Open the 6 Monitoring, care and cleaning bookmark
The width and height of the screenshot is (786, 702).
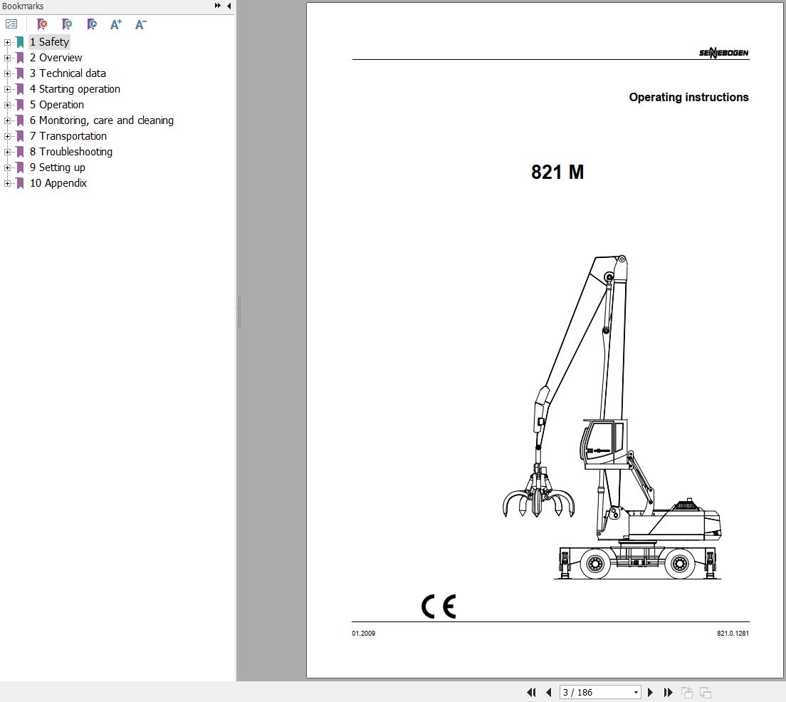102,120
